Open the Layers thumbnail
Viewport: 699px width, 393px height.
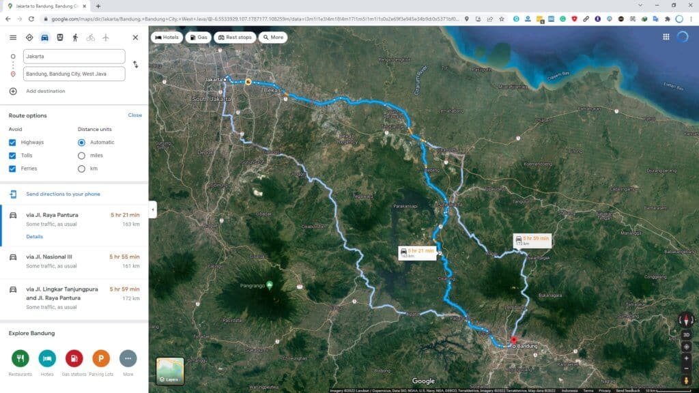[170, 371]
